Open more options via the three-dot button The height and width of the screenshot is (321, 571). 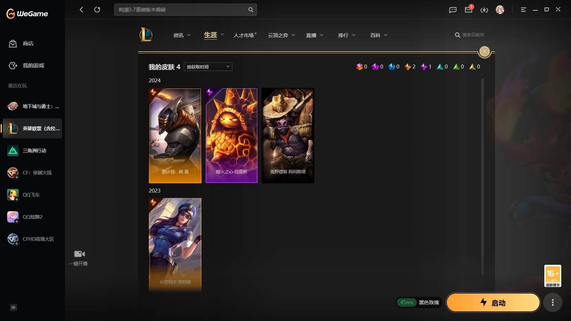tap(553, 302)
